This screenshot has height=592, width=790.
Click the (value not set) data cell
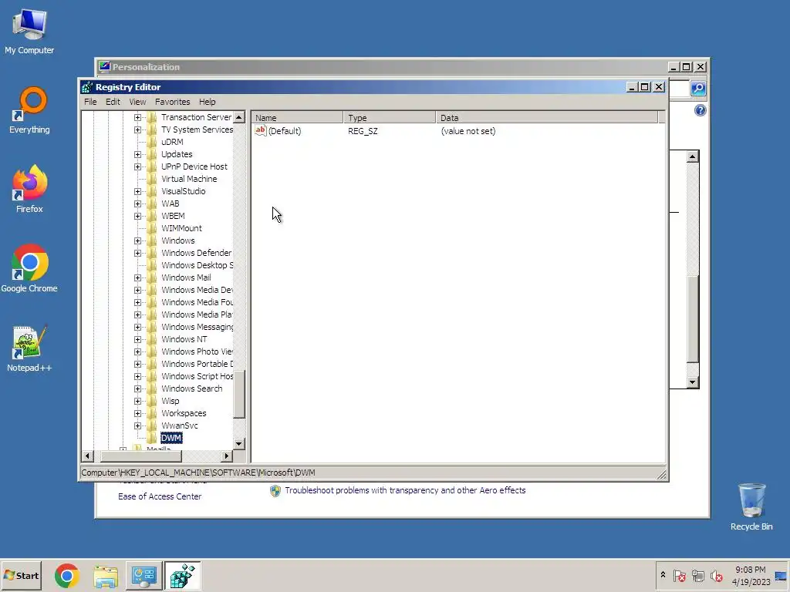[468, 131]
